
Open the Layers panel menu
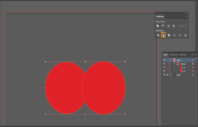coord(196,54)
